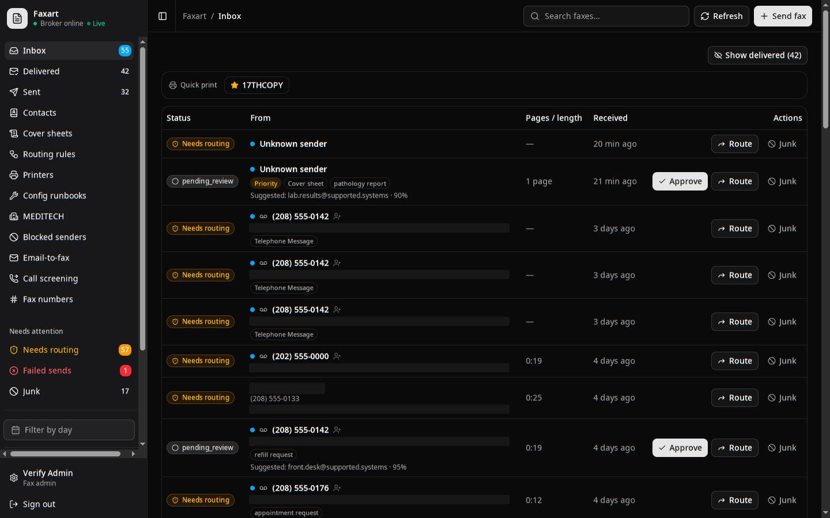This screenshot has width=830, height=518.
Task: Junk the (208) 555-0176 appointment request
Action: [782, 500]
